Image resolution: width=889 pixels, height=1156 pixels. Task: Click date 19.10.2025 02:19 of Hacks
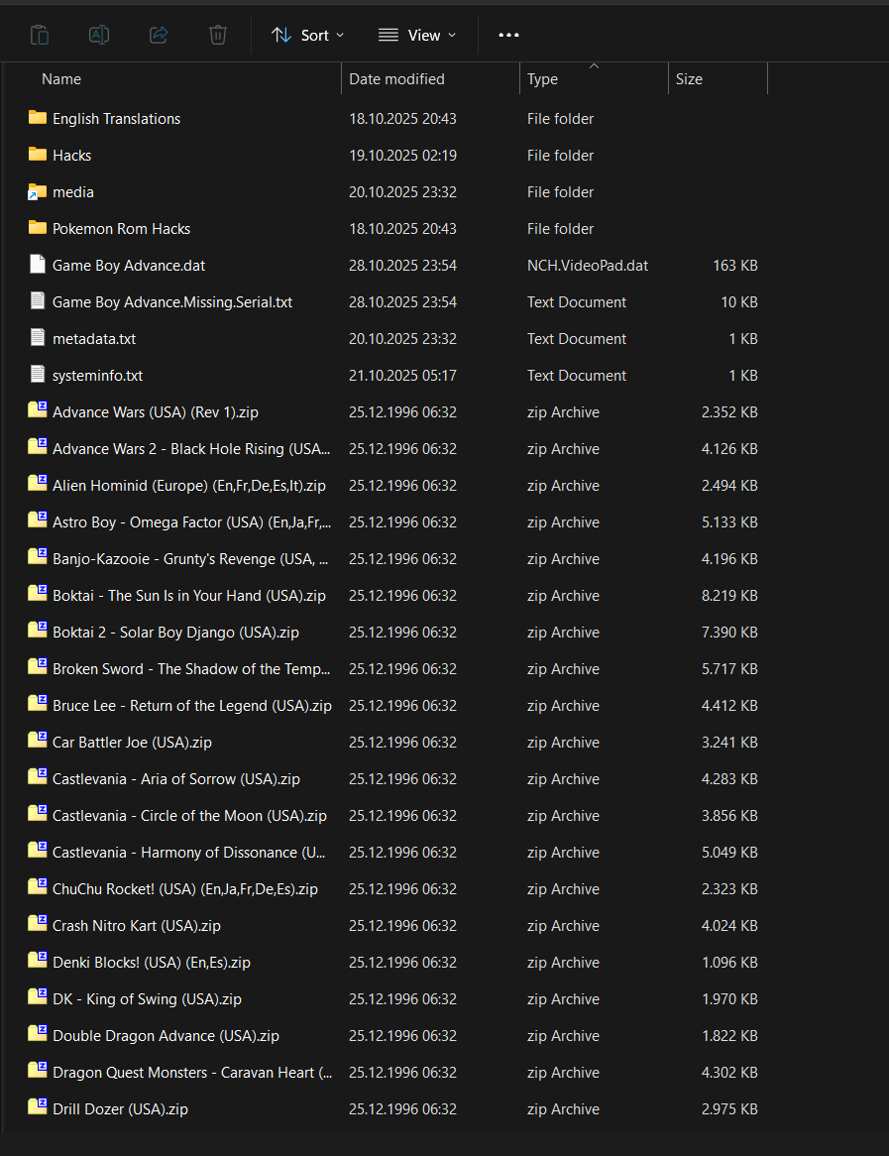click(x=402, y=156)
